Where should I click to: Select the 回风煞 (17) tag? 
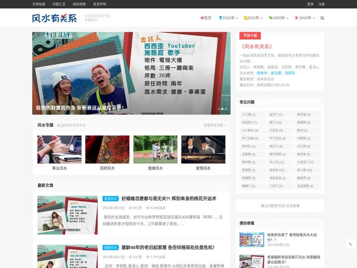tap(253, 123)
